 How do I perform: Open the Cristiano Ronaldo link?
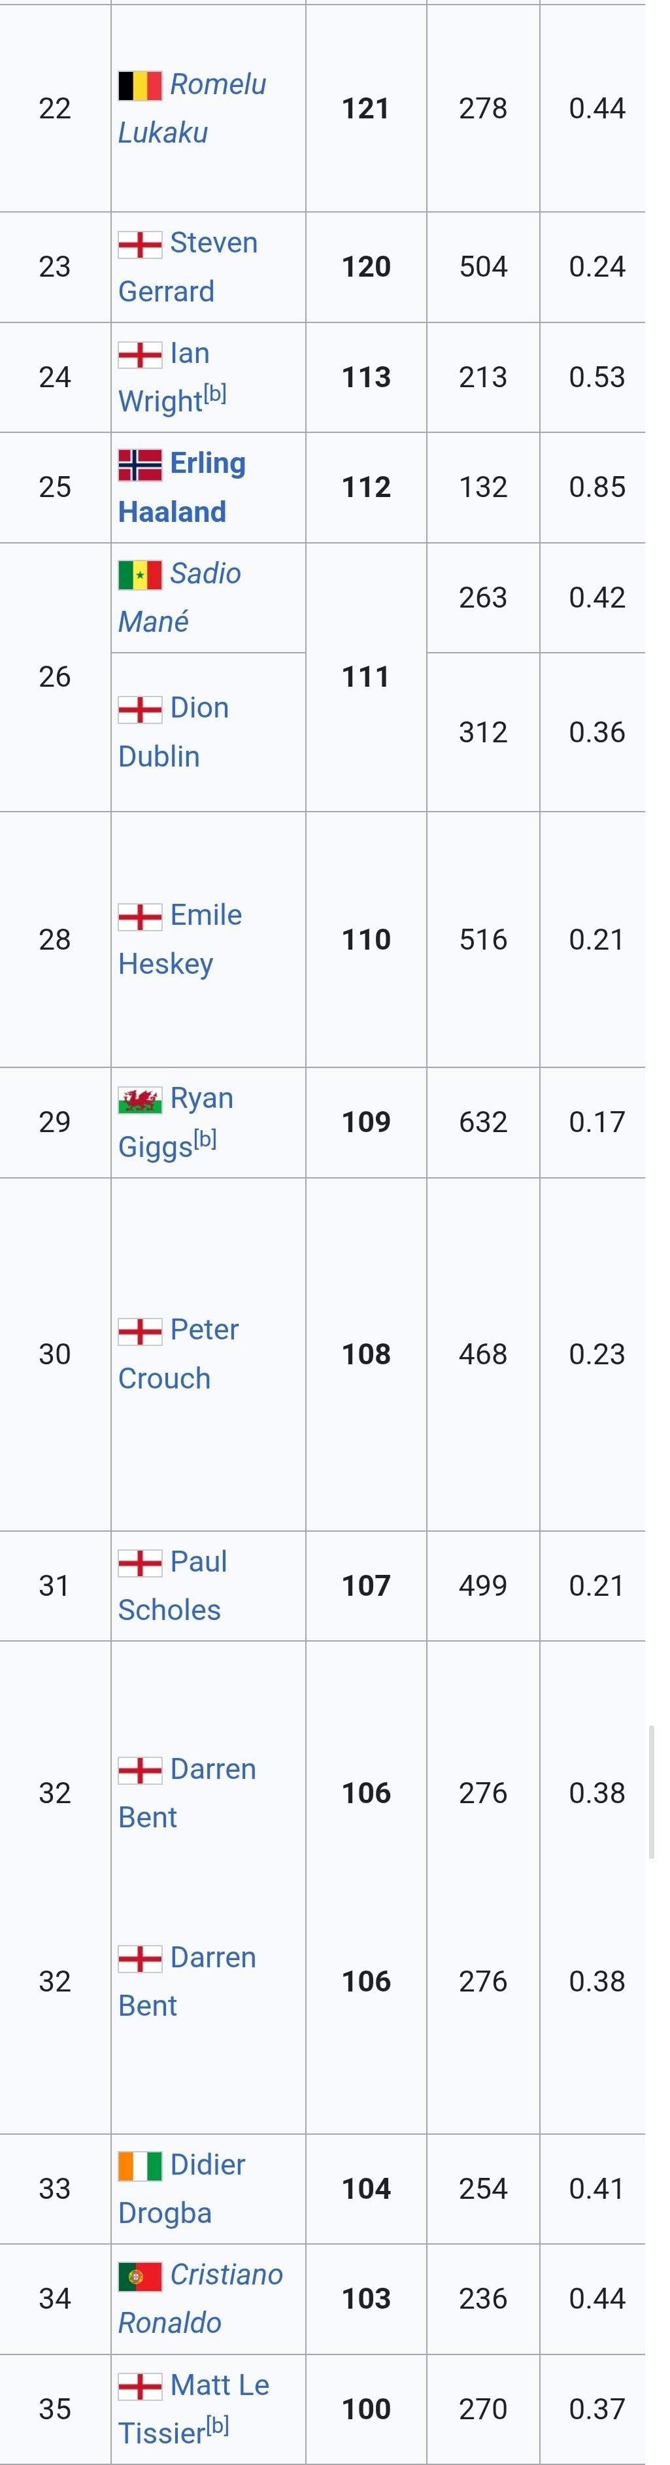pos(201,2298)
